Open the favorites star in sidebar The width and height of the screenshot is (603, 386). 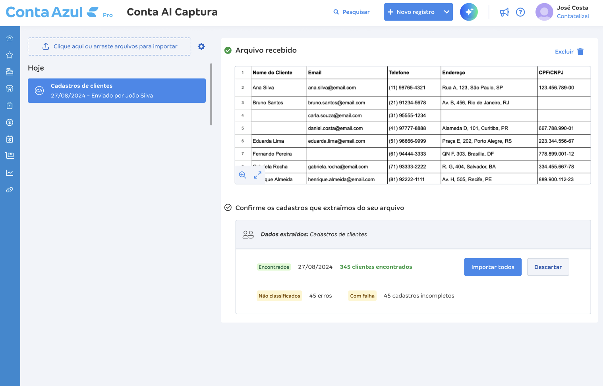[10, 55]
